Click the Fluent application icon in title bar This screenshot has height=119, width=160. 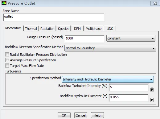4,3
